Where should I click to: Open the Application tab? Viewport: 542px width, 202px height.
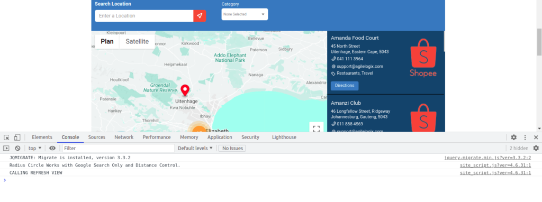[x=220, y=137]
